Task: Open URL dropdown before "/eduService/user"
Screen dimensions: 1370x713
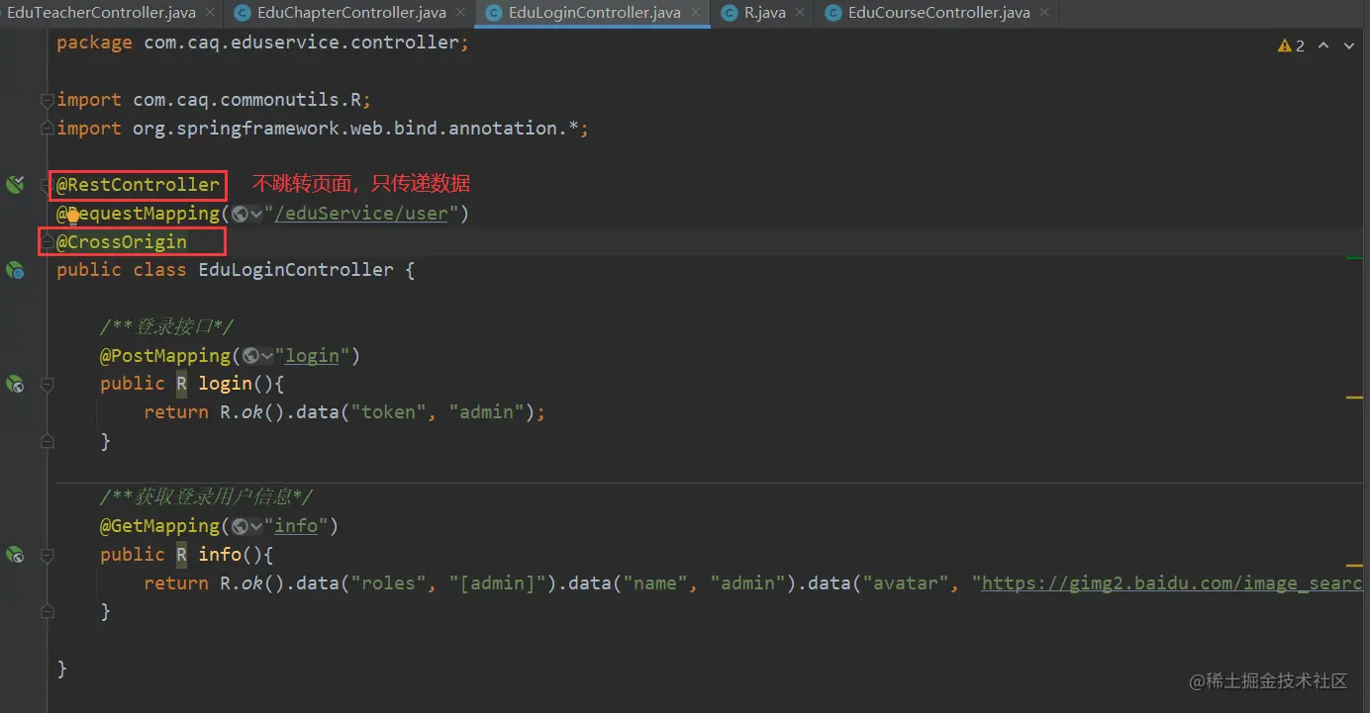Action: click(x=247, y=214)
